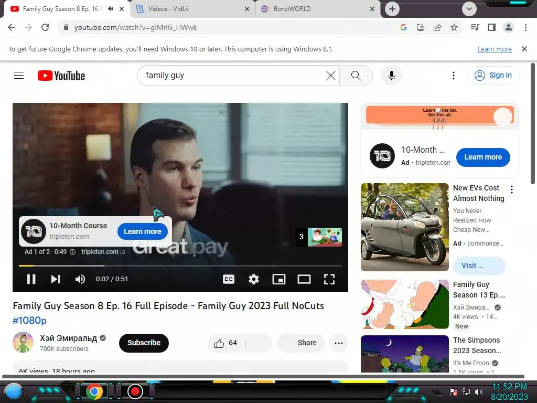The height and width of the screenshot is (403, 537).
Task: Open tripleten.com link under ad
Action: pyautogui.click(x=103, y=252)
